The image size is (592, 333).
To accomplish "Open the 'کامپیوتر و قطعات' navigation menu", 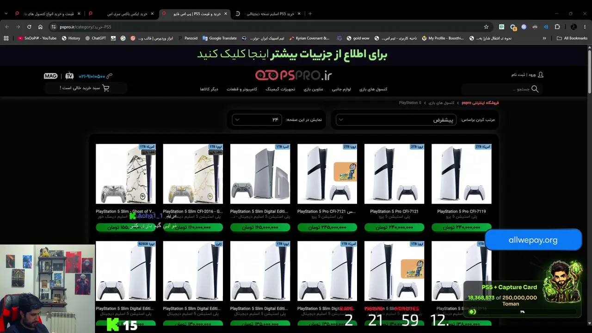I will [242, 89].
